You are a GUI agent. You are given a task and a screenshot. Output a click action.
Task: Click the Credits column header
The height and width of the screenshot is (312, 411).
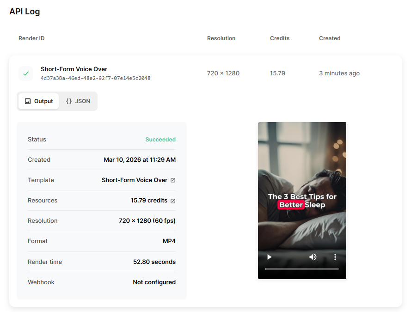(x=280, y=38)
